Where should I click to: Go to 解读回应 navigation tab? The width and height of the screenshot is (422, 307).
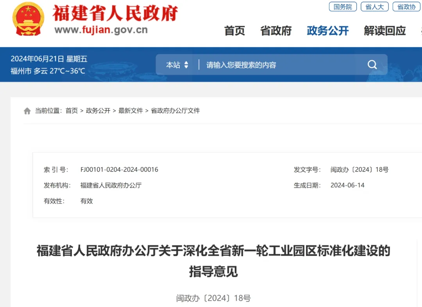[x=384, y=31]
